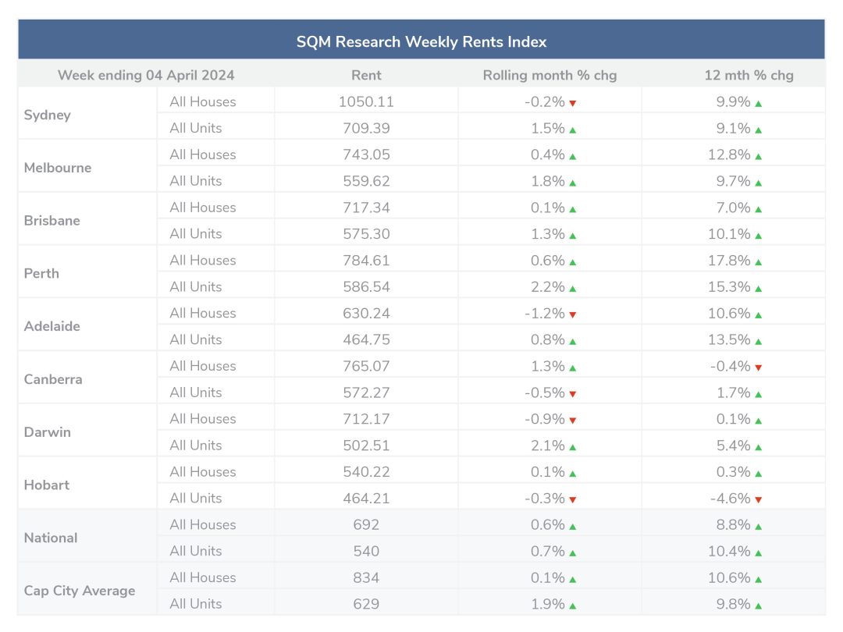Select the National row label
The image size is (843, 632).
coord(51,538)
